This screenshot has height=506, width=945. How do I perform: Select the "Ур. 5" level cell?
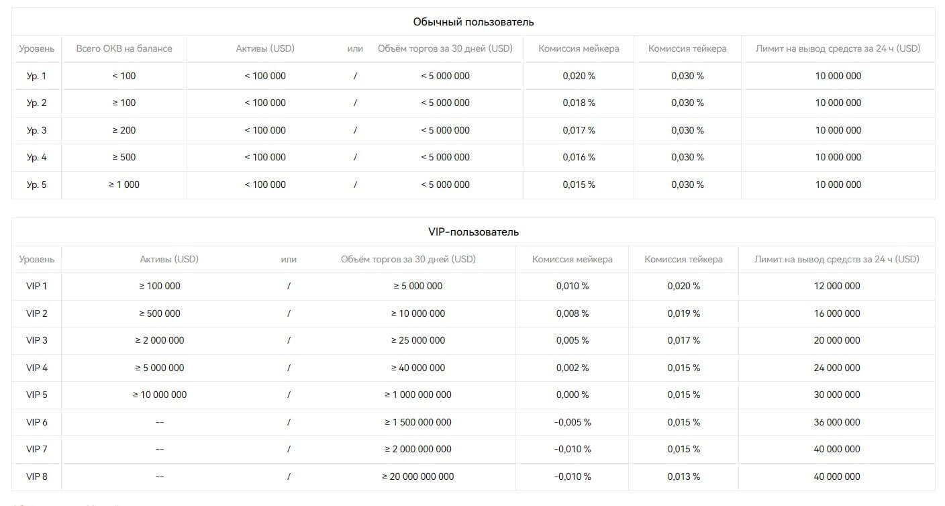37,185
